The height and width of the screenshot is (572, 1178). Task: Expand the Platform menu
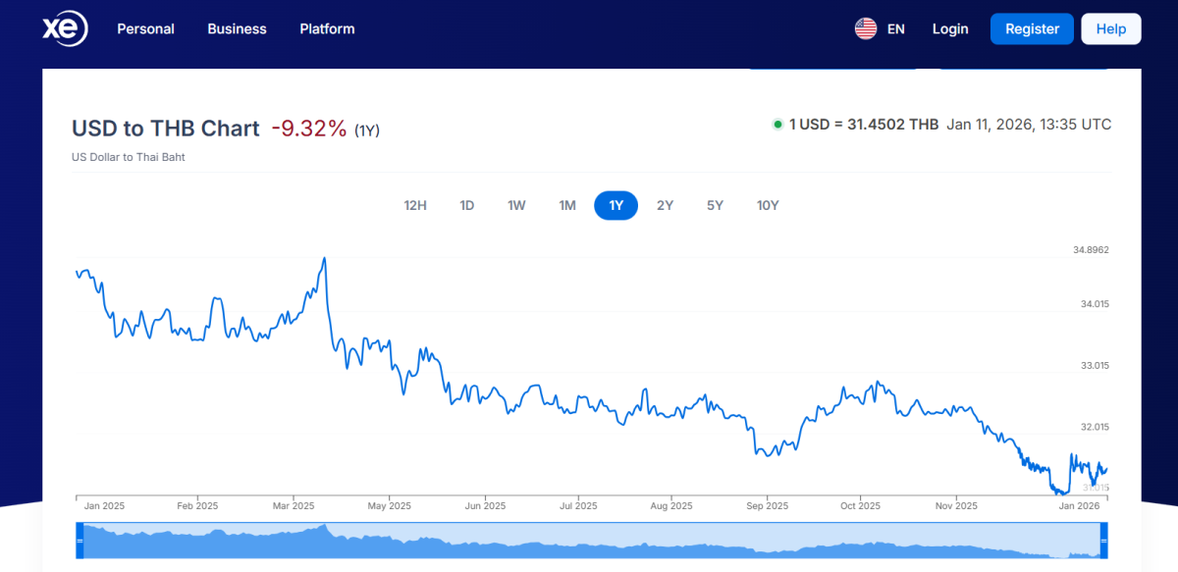coord(327,29)
